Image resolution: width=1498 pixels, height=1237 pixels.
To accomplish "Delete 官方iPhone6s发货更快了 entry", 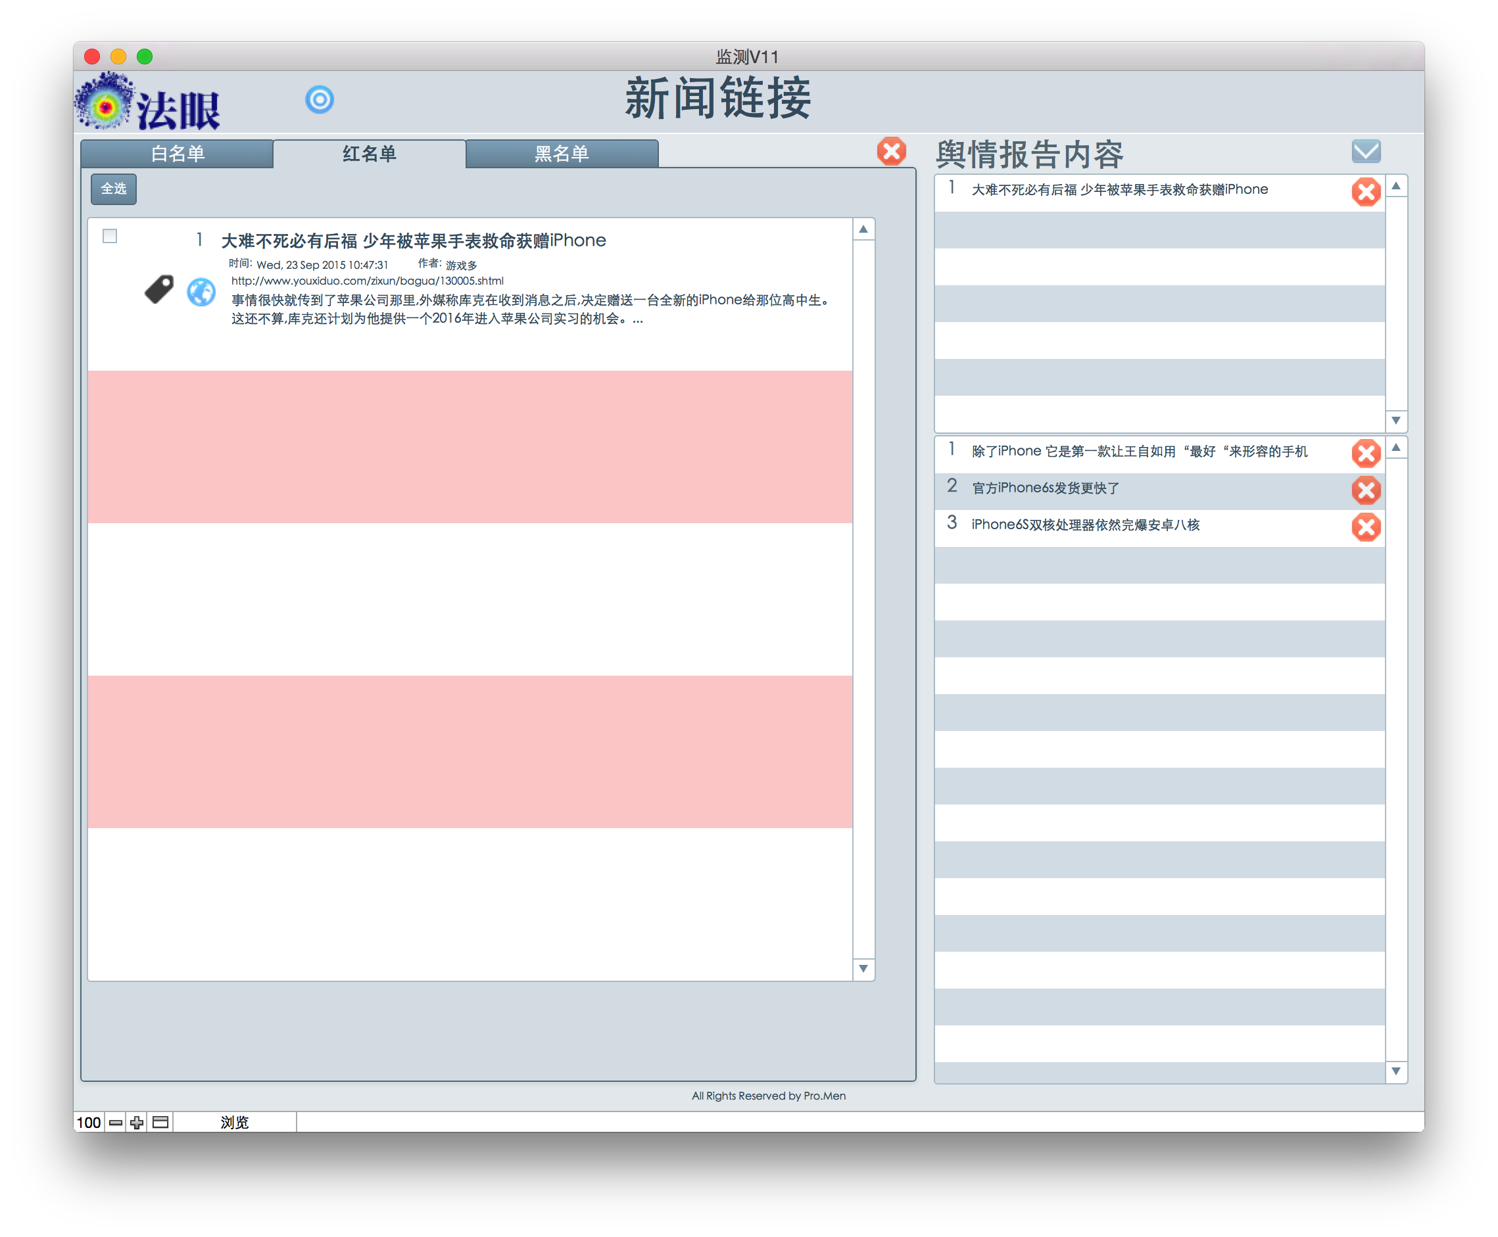I will pyautogui.click(x=1365, y=490).
